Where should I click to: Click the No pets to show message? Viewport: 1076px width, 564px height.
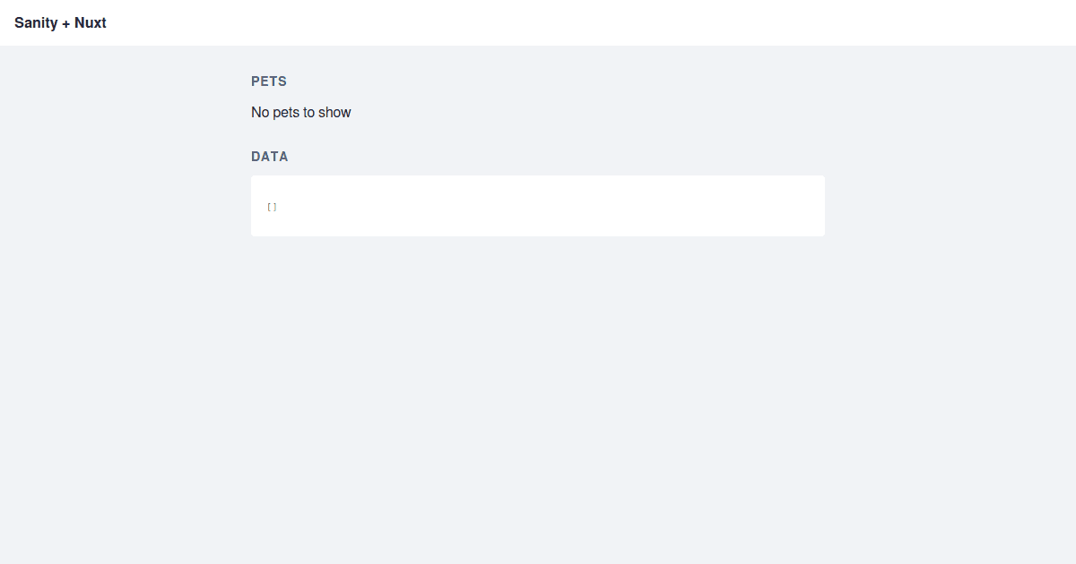[x=301, y=113]
